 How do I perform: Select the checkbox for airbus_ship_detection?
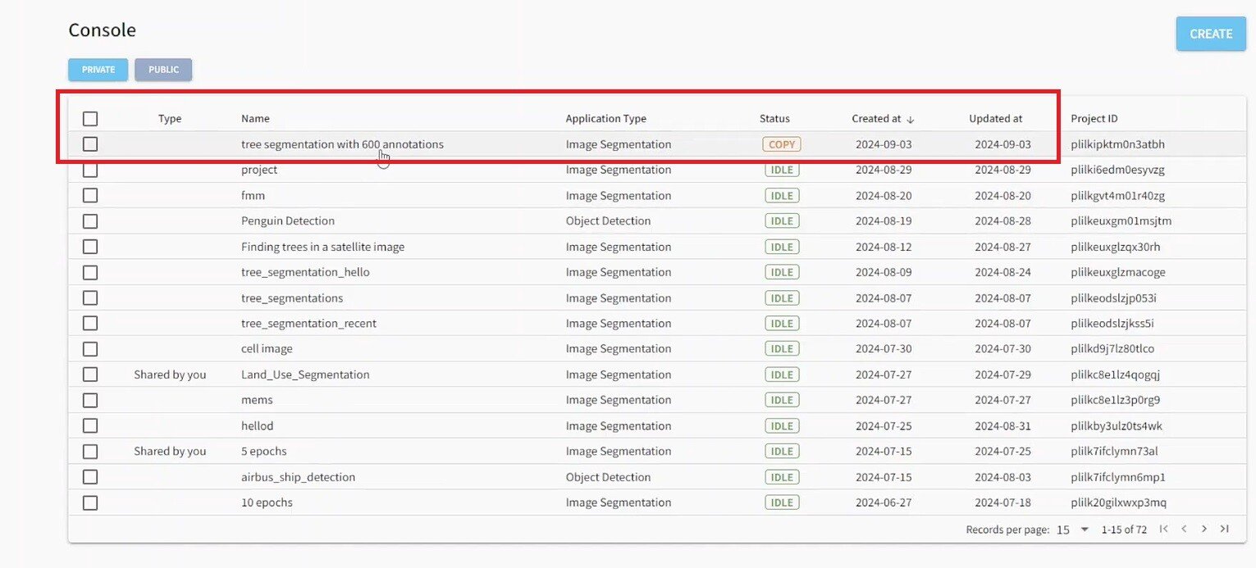(90, 477)
